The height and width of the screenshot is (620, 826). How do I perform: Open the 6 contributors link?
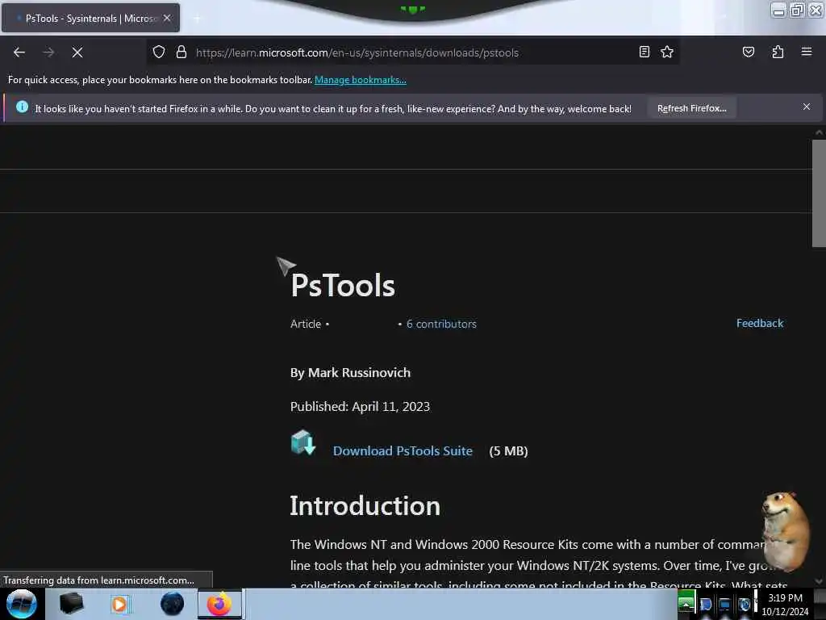click(x=441, y=324)
